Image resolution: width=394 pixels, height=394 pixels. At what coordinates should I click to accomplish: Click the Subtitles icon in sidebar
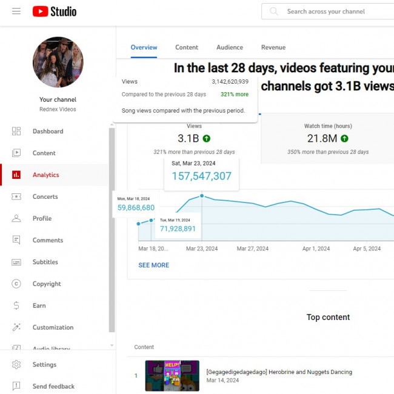(16, 262)
